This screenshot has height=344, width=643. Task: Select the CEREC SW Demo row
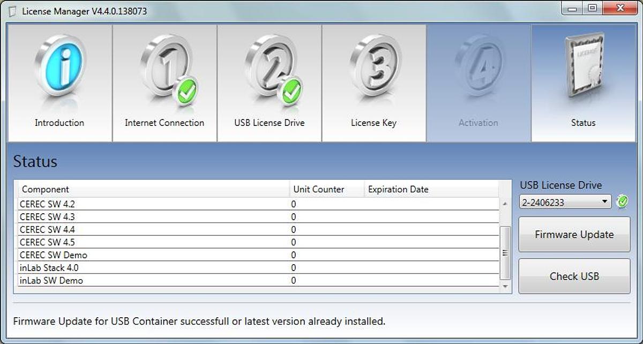click(258, 255)
